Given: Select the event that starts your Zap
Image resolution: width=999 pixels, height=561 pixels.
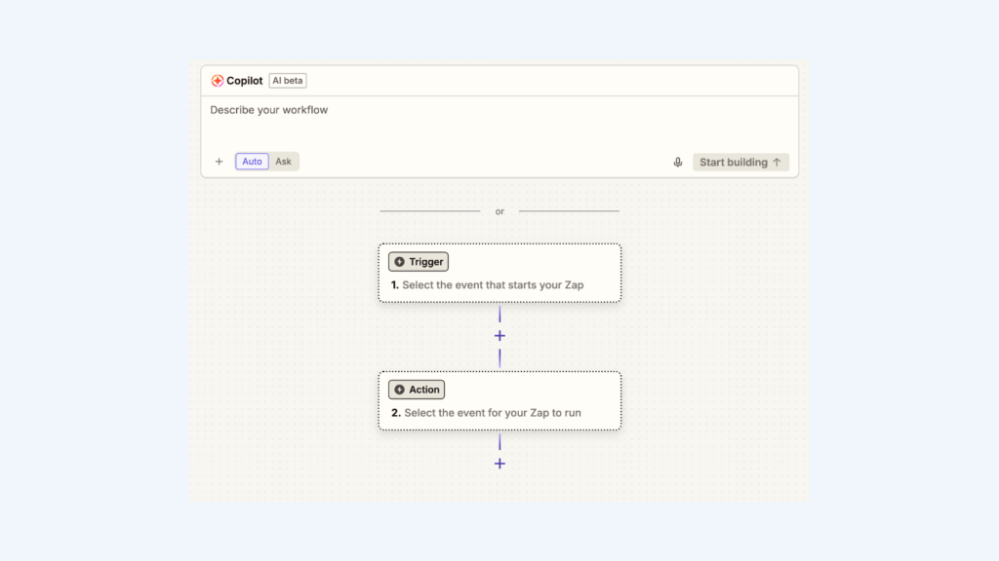Looking at the screenshot, I should tap(499, 285).
